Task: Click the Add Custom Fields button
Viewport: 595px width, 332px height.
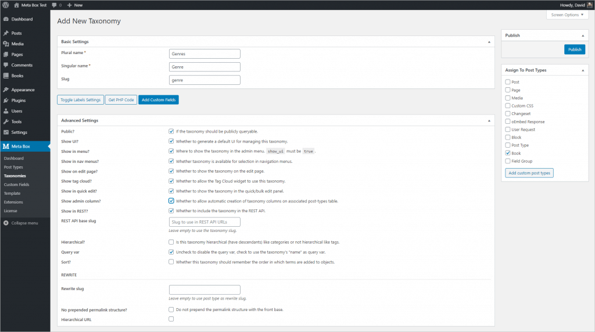Action: click(158, 100)
